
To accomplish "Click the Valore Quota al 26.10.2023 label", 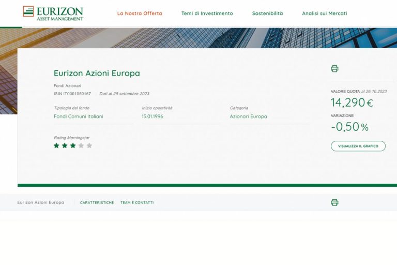I will click(x=359, y=91).
